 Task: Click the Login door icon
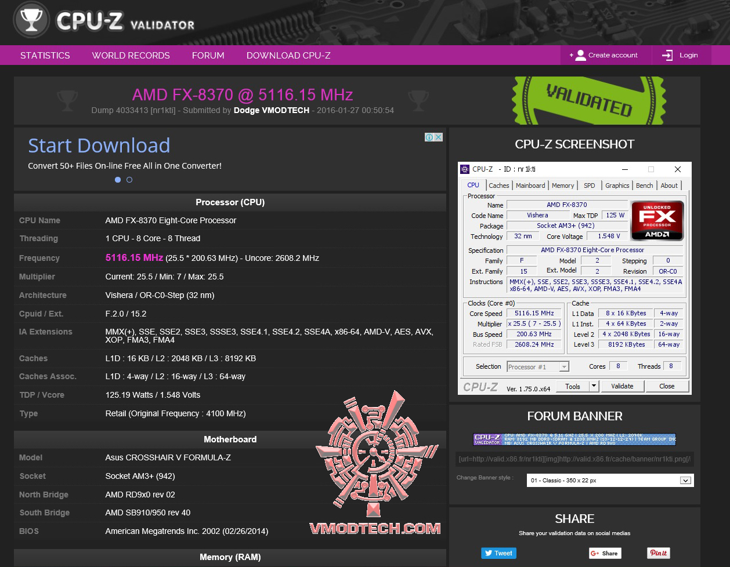coord(667,56)
